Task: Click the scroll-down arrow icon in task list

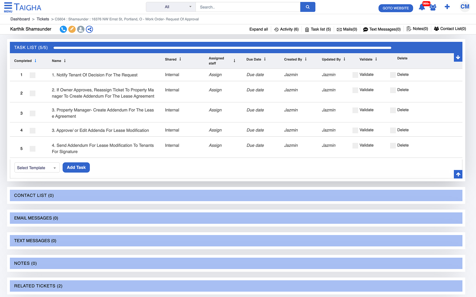Action: click(458, 57)
